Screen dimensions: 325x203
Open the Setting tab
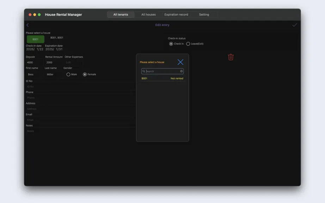point(204,14)
